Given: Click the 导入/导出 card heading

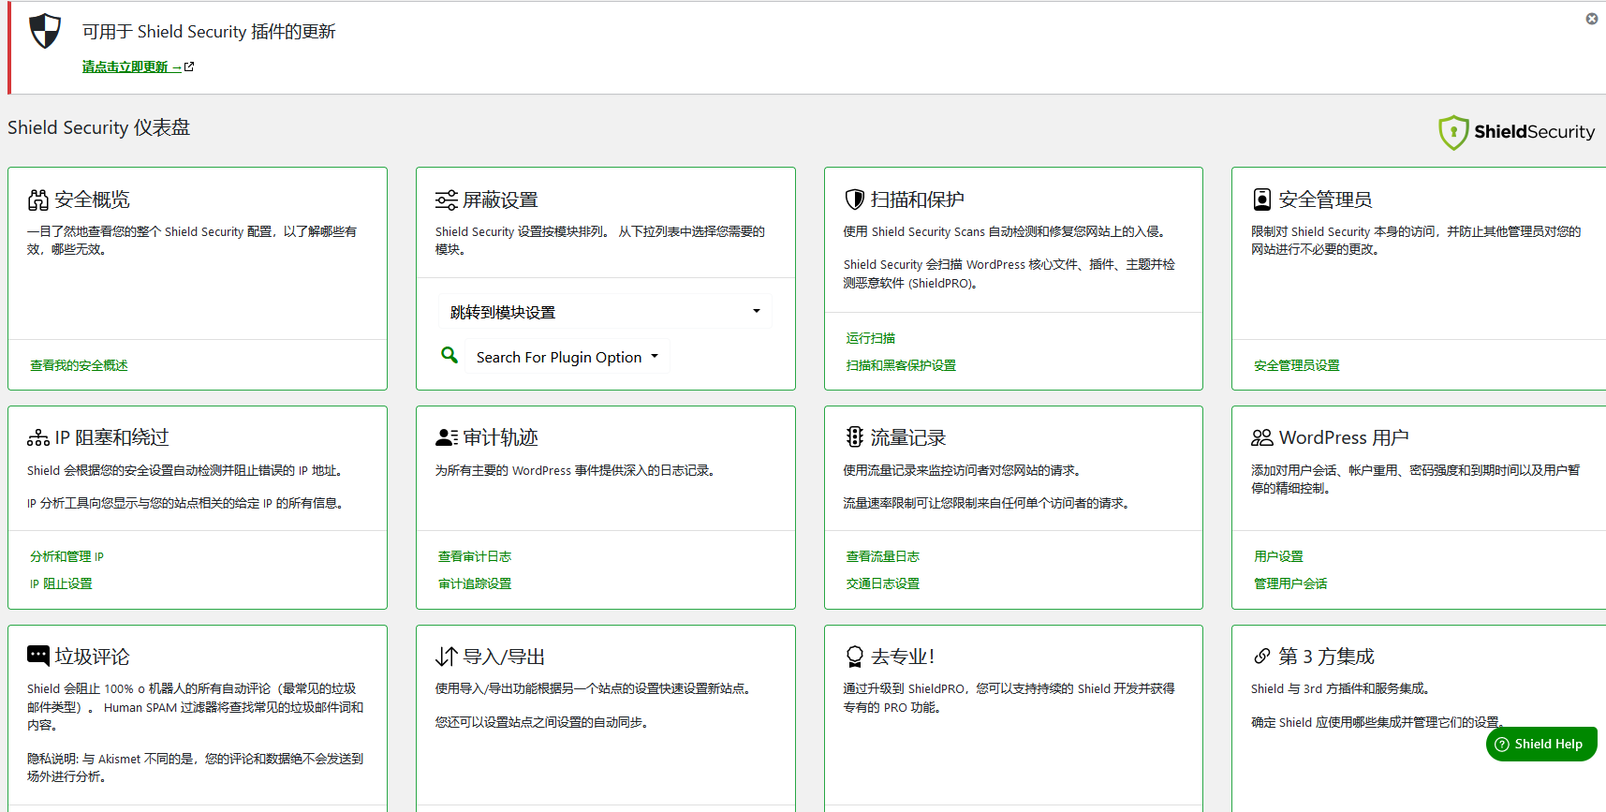Looking at the screenshot, I should tap(504, 657).
